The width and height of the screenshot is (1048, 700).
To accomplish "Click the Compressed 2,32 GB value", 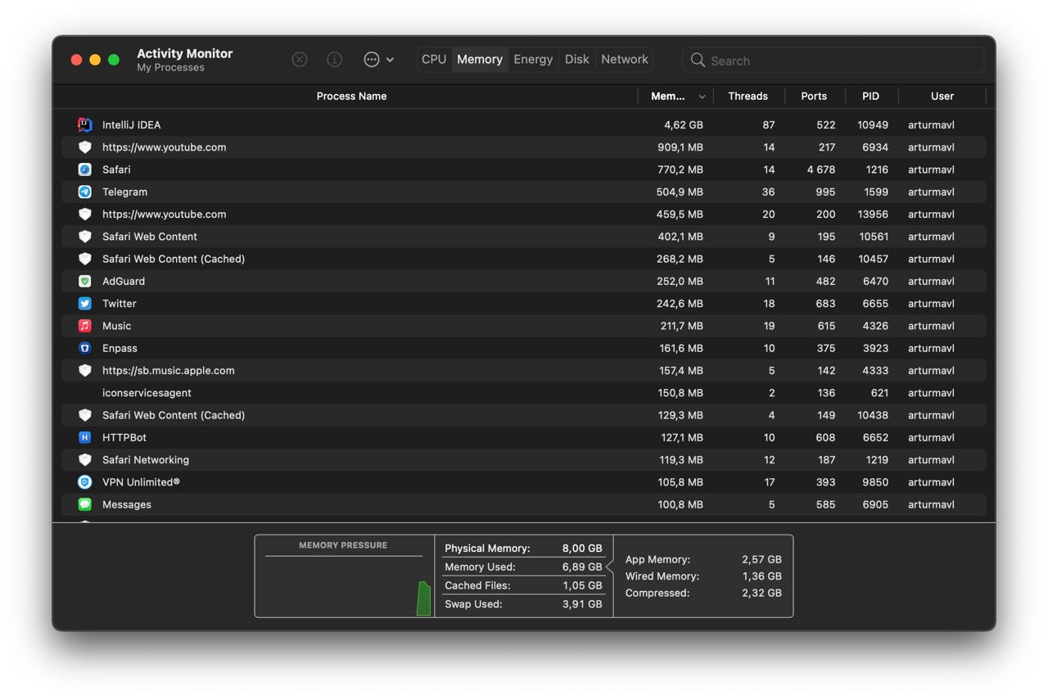I will pos(761,593).
